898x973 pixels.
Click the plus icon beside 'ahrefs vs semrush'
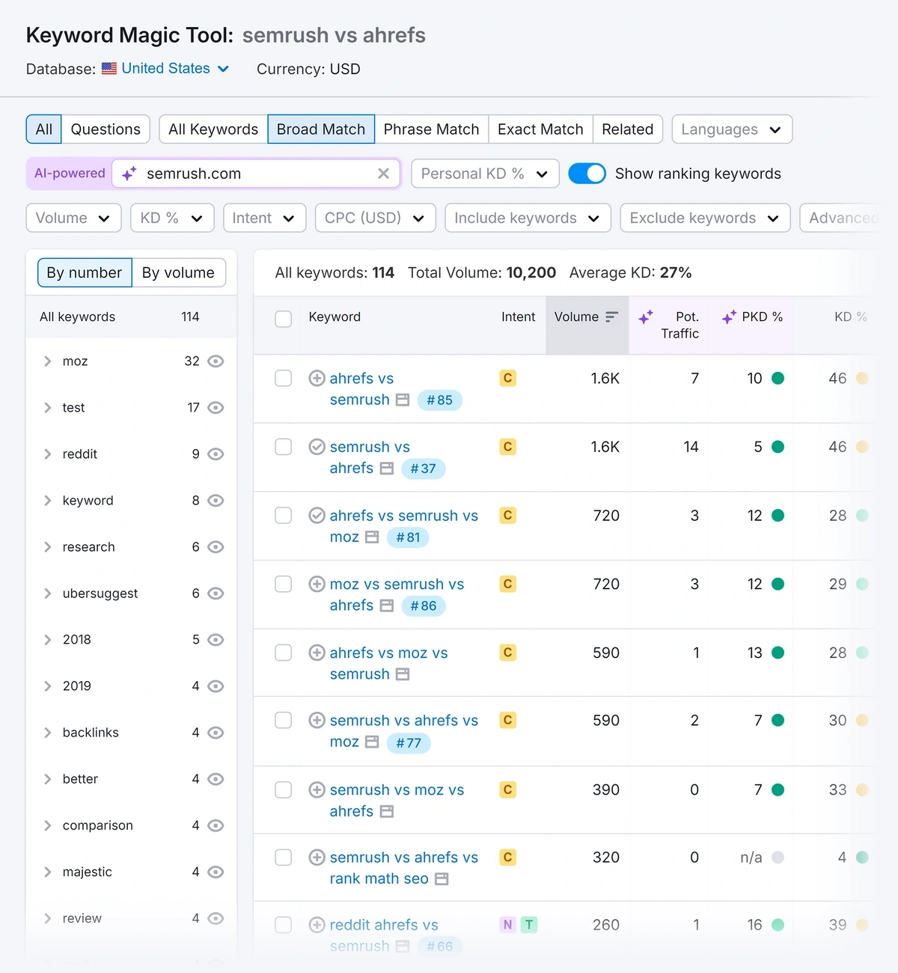tap(317, 378)
